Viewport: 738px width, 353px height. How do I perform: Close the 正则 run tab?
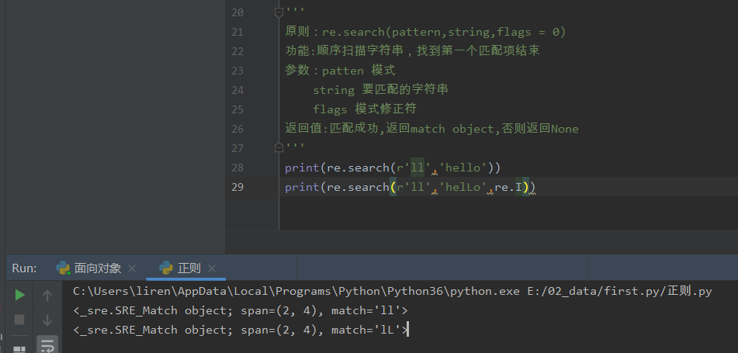pos(212,268)
